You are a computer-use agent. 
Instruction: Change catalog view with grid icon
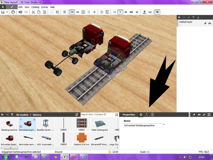pos(116,115)
